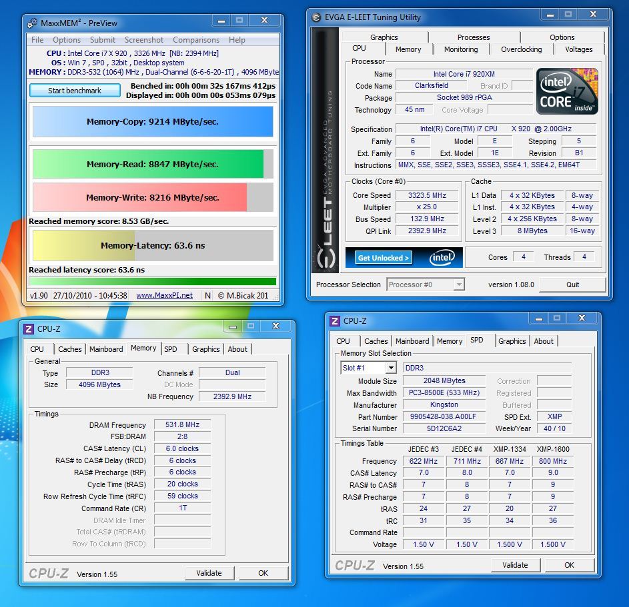This screenshot has width=629, height=607.
Task: Open the Options menu in MaxxMEM
Action: [67, 40]
